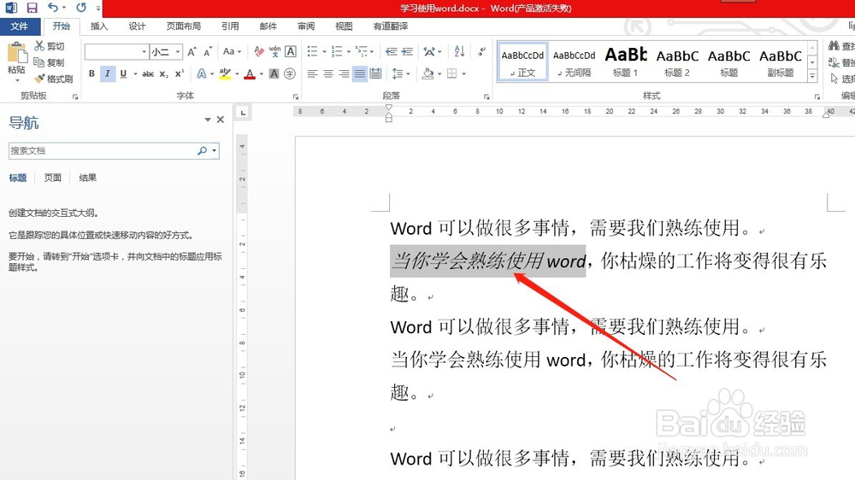Toggle justified alignment
The height and width of the screenshot is (480, 855).
[x=360, y=73]
